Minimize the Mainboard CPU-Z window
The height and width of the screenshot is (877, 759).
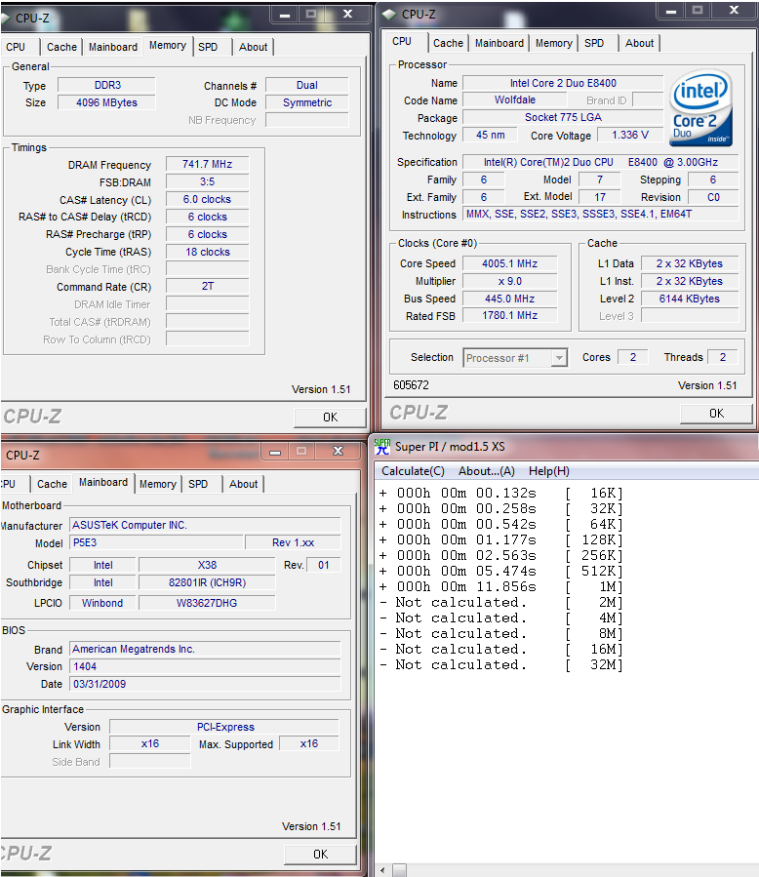(x=275, y=452)
